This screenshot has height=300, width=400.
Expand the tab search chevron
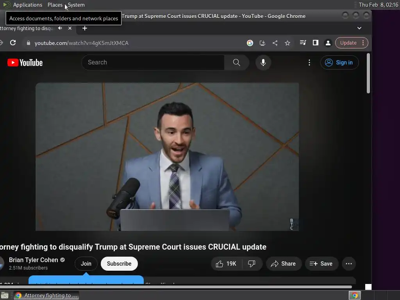[359, 28]
